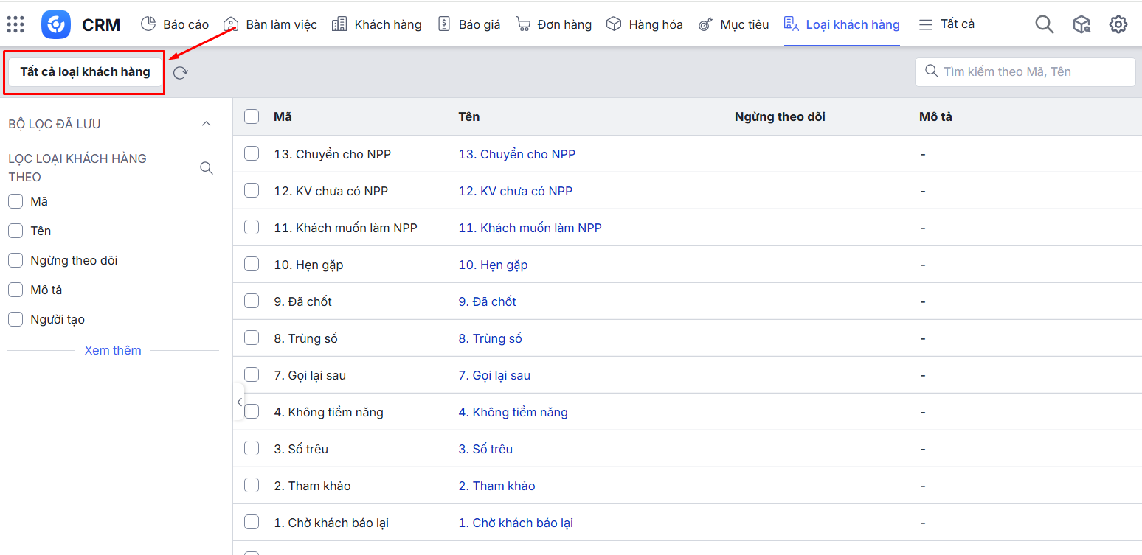The height and width of the screenshot is (555, 1142).
Task: Click Xem thêm to show more filters
Action: (x=113, y=350)
